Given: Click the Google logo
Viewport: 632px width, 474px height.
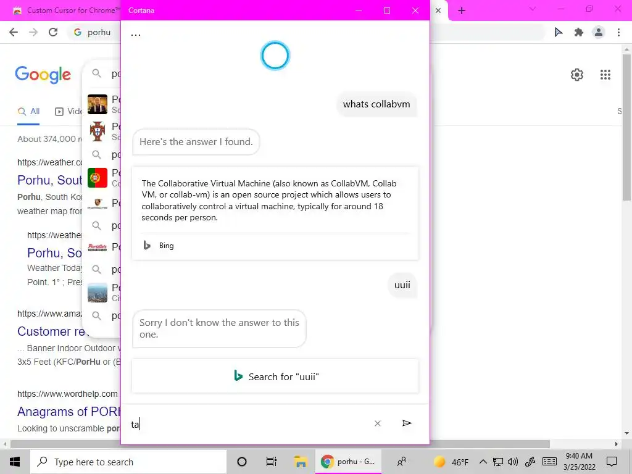Looking at the screenshot, I should pyautogui.click(x=43, y=75).
